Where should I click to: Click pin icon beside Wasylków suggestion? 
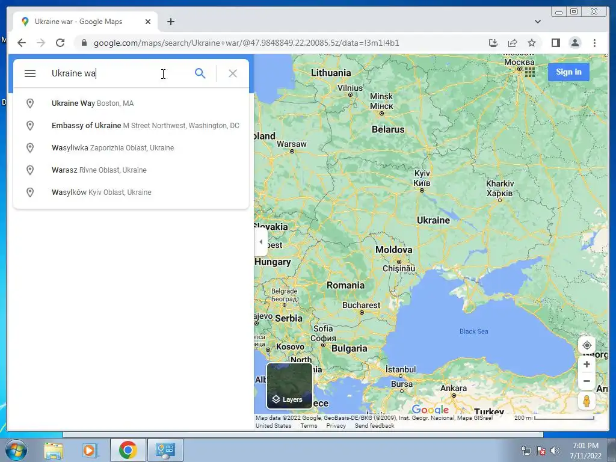30,192
